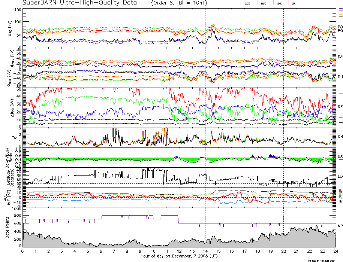
Task: Click the 20% legend marker at top
Action: (247, 3)
